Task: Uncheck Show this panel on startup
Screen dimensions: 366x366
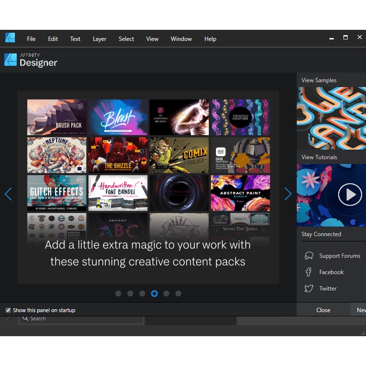Action: click(8, 310)
